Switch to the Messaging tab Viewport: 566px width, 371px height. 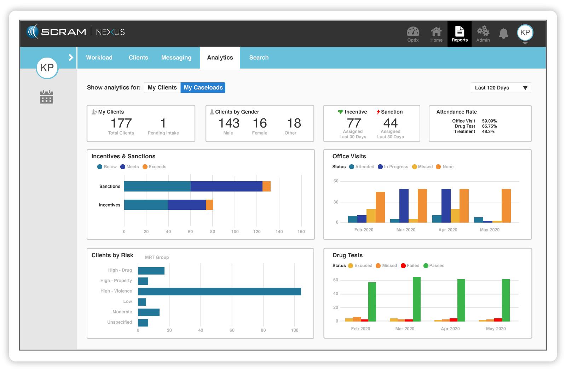(176, 58)
